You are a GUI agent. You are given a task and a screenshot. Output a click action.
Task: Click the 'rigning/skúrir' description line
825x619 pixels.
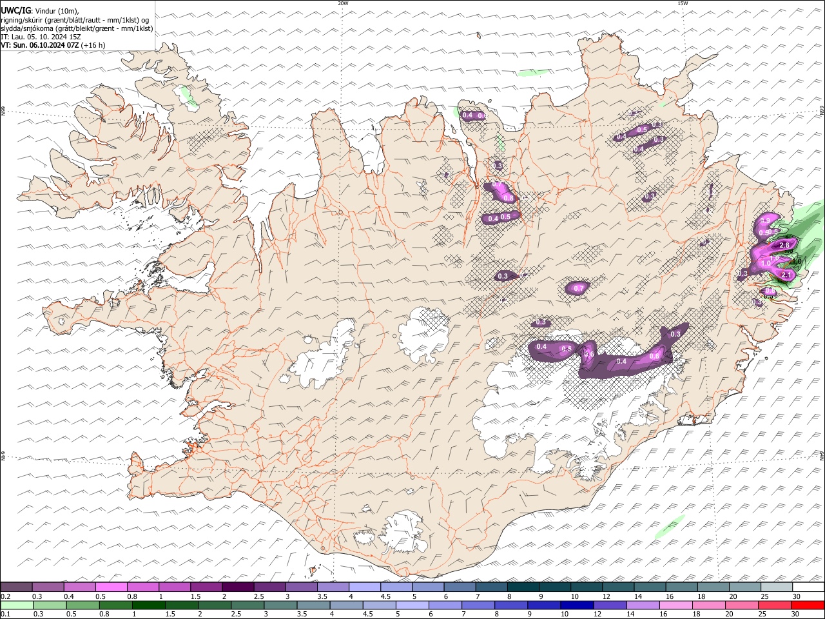pyautogui.click(x=75, y=20)
